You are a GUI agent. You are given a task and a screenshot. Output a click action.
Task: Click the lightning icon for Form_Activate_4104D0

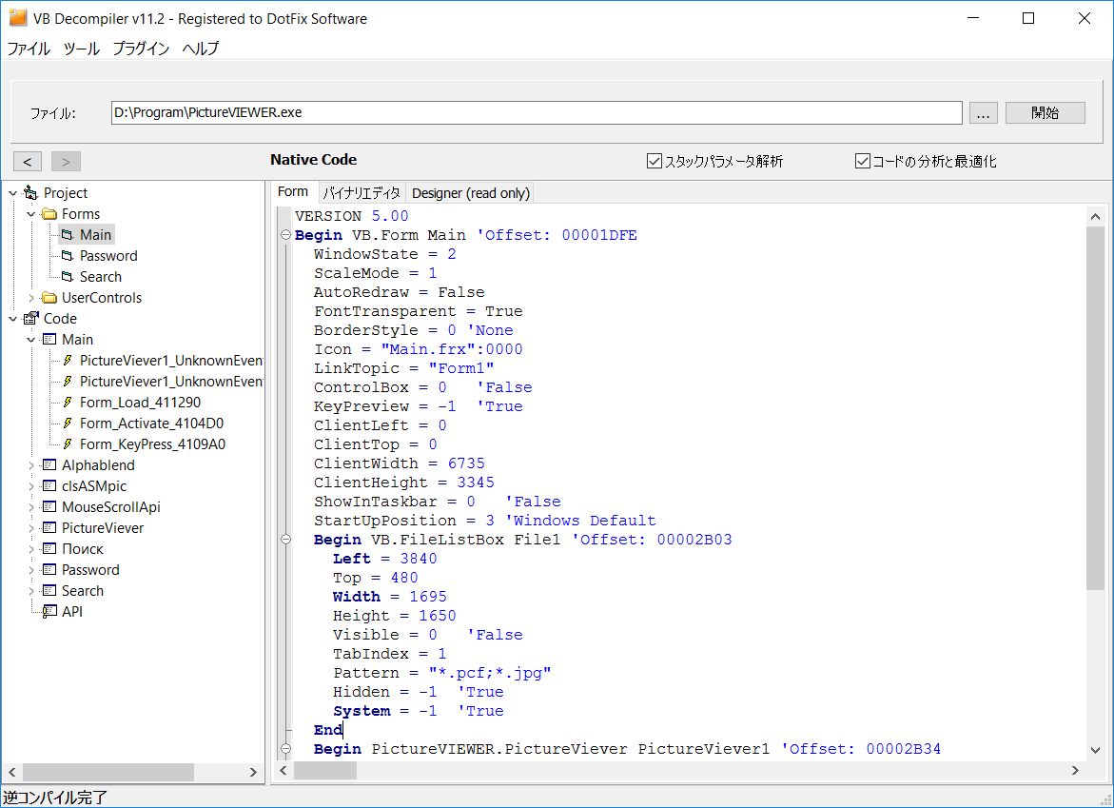[68, 424]
